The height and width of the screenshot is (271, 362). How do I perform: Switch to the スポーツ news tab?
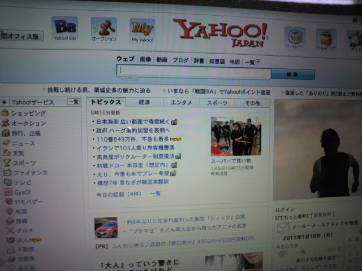tap(217, 103)
